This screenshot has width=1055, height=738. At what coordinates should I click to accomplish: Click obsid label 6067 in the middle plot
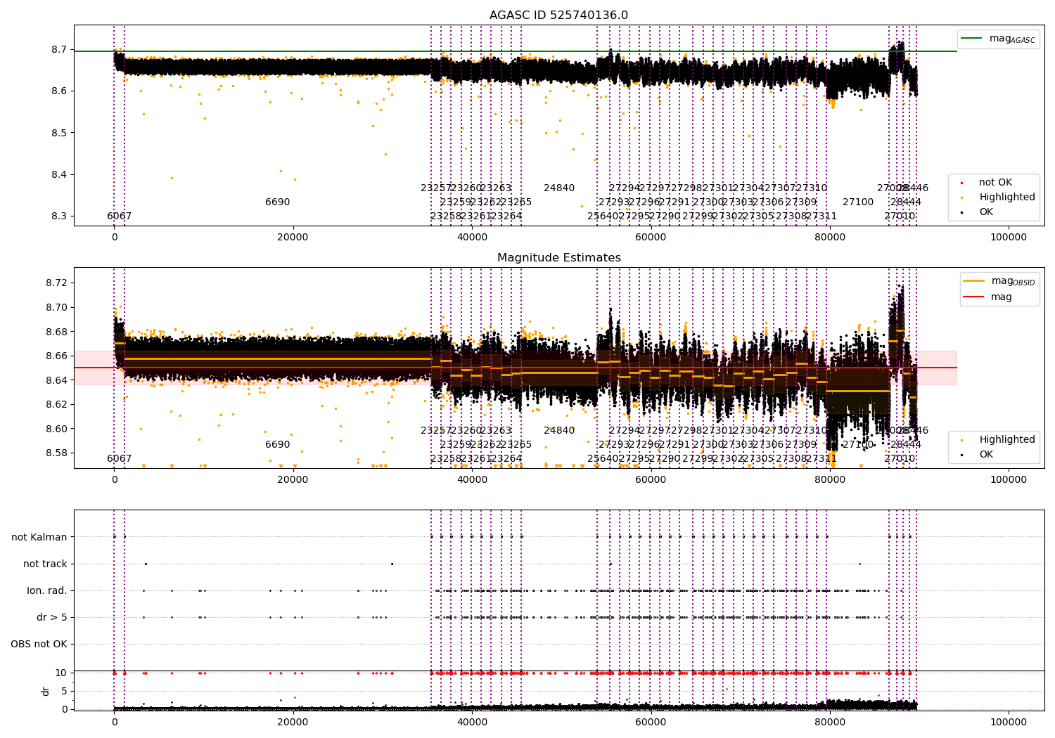(119, 458)
